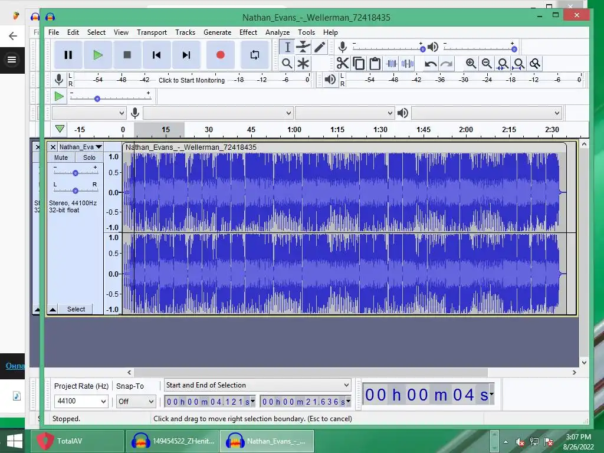The height and width of the screenshot is (453, 604).
Task: Open the Tracks menu
Action: [185, 32]
